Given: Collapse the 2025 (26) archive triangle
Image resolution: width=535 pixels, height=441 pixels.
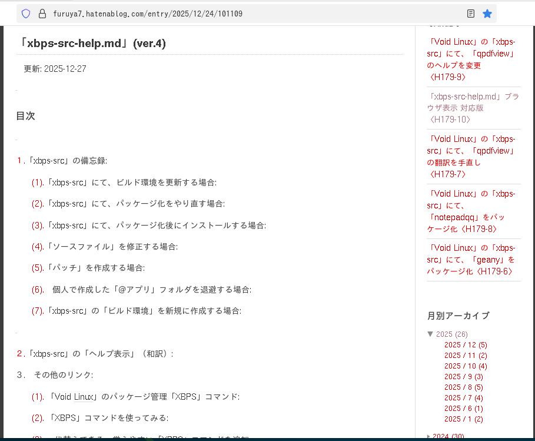Looking at the screenshot, I should coord(430,334).
